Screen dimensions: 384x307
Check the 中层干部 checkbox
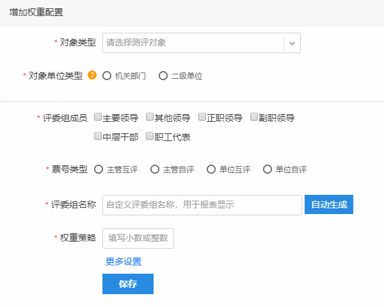98,136
